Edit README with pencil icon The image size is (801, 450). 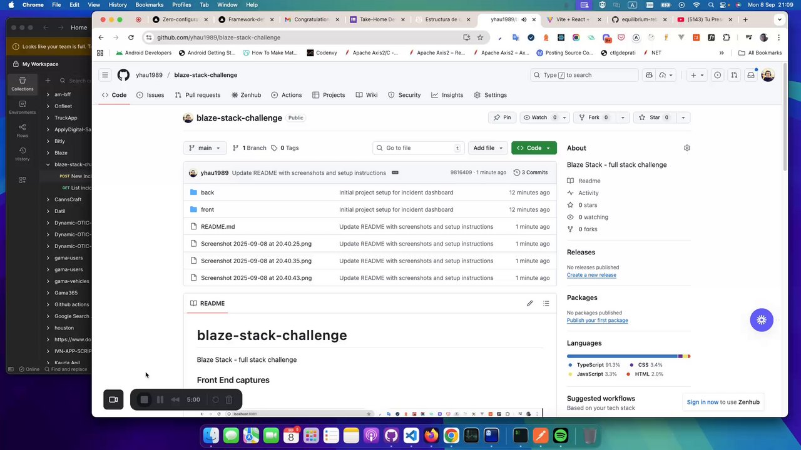pos(529,303)
